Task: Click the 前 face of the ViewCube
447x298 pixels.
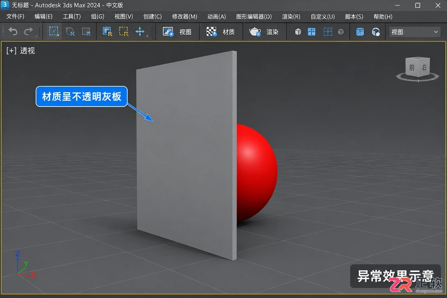Action: point(412,68)
